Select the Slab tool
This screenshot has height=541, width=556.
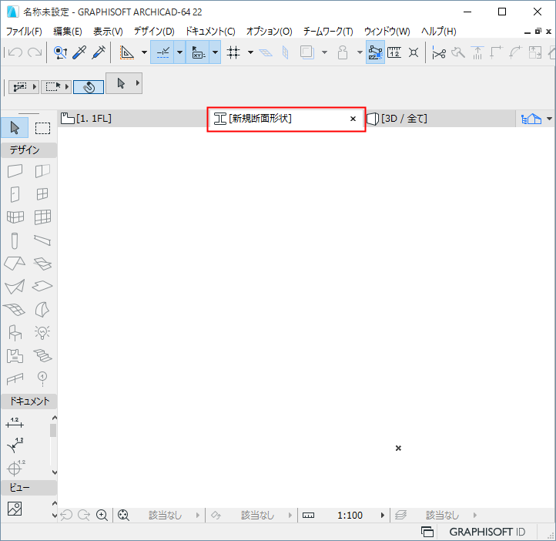[x=42, y=286]
